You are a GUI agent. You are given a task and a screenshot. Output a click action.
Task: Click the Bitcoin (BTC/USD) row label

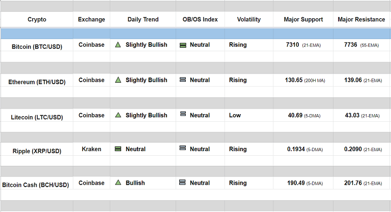point(37,47)
